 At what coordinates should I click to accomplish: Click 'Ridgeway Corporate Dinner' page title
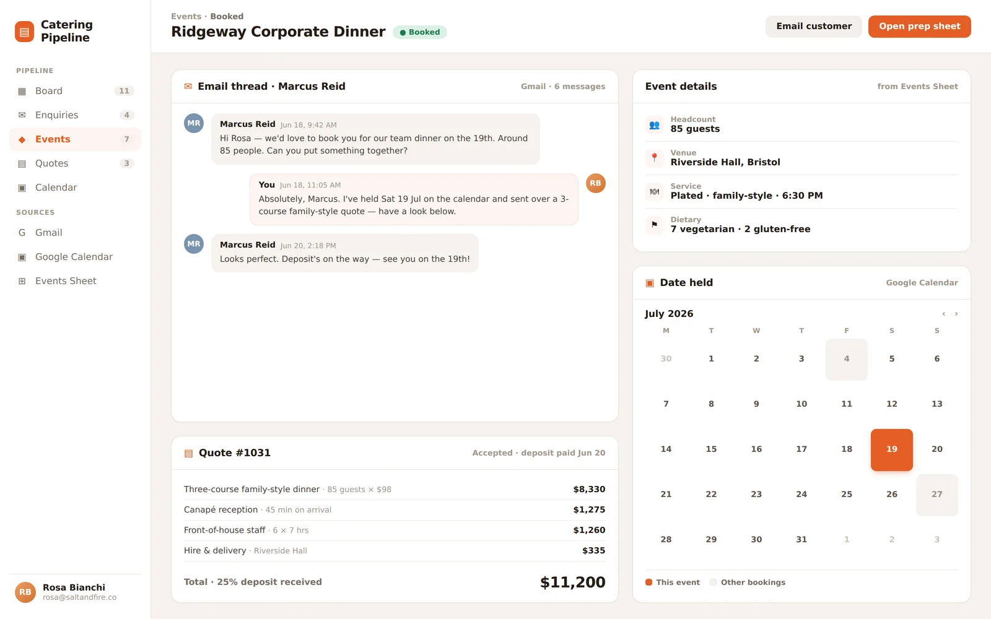tap(278, 32)
